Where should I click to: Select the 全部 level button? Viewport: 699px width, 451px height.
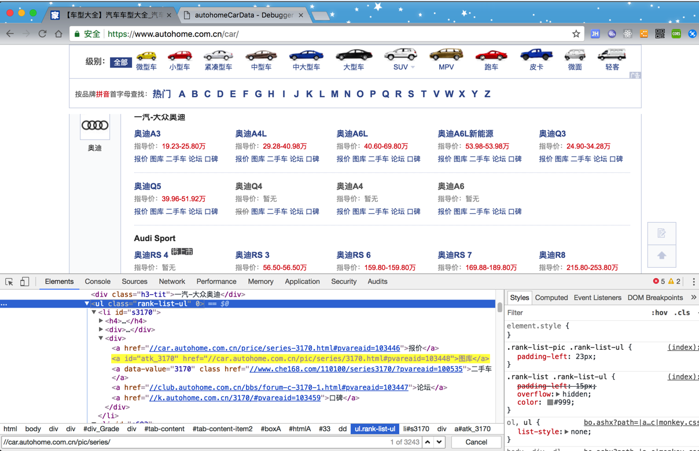pos(120,62)
